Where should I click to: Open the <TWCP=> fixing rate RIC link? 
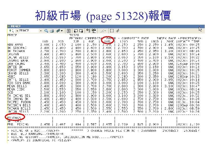tap(52, 131)
